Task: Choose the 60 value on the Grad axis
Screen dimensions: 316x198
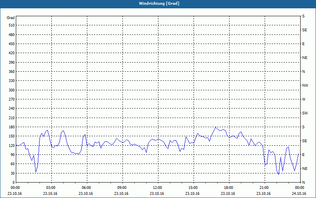Action: [x=12, y=164]
